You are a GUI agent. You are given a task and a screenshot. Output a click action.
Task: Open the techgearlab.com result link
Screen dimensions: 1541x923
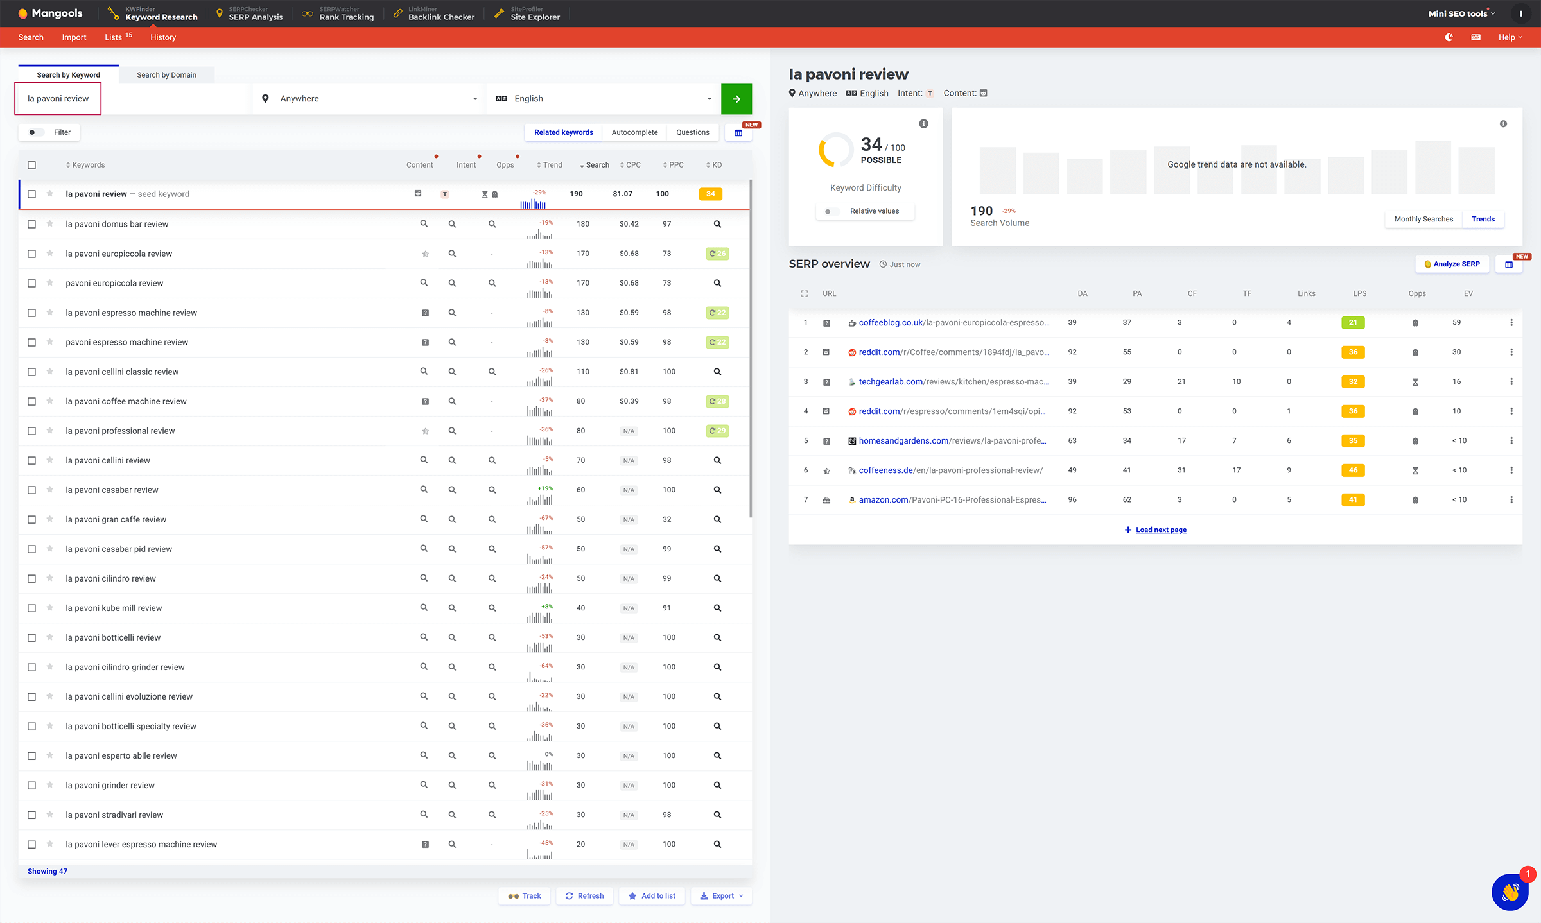pyautogui.click(x=953, y=382)
